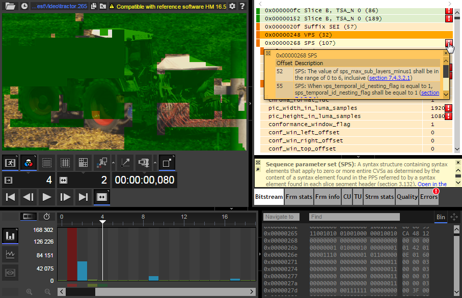The height and width of the screenshot is (298, 462).
Task: Click the timecode 00:00:00,080 display
Action: 144,180
